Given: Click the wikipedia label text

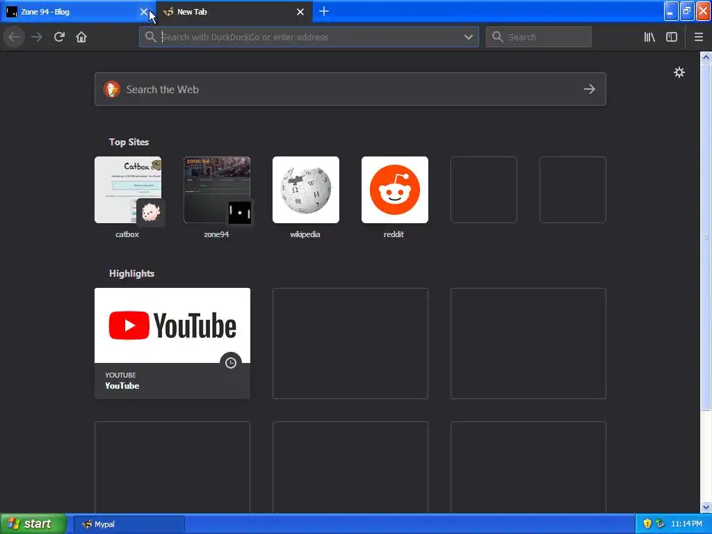Looking at the screenshot, I should click(305, 234).
